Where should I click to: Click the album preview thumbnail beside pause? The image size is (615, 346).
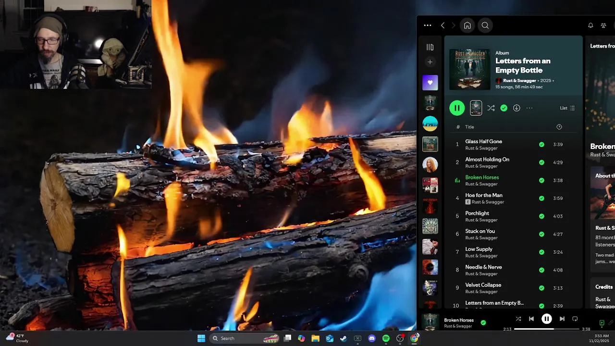[x=476, y=108]
